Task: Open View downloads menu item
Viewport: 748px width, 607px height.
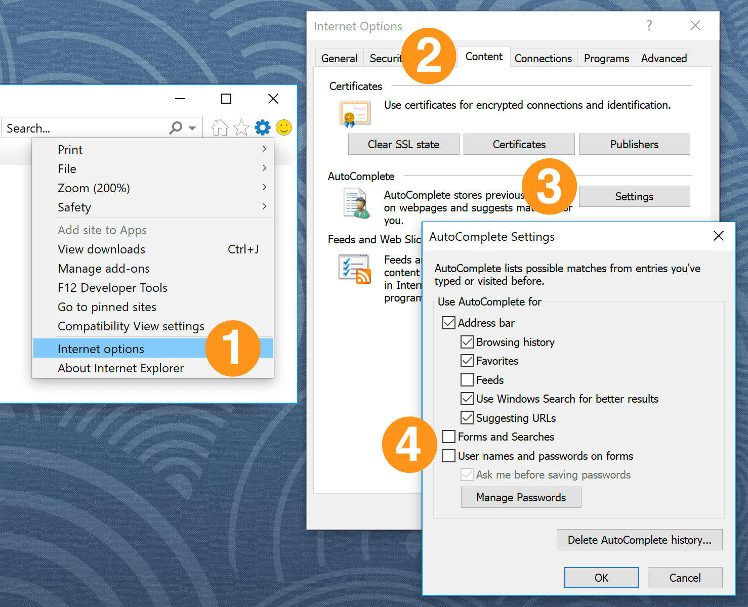Action: coord(153,249)
